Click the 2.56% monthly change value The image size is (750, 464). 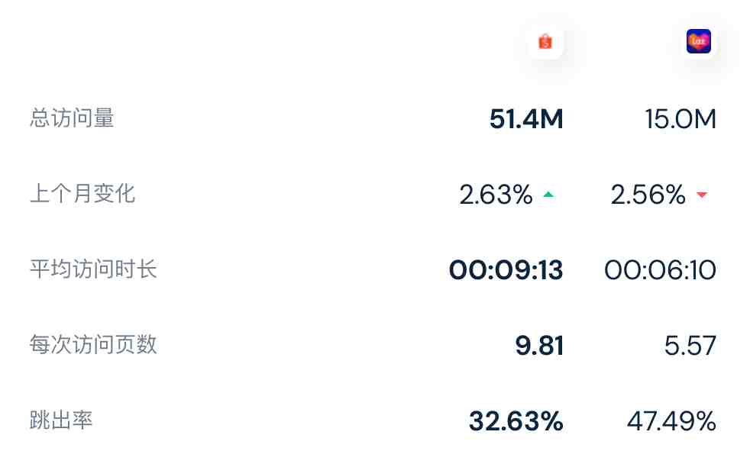click(x=648, y=195)
